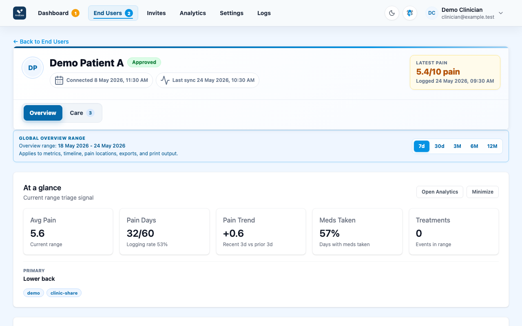Select the 3M range option
Viewport: 522px width, 326px height.
click(x=457, y=146)
